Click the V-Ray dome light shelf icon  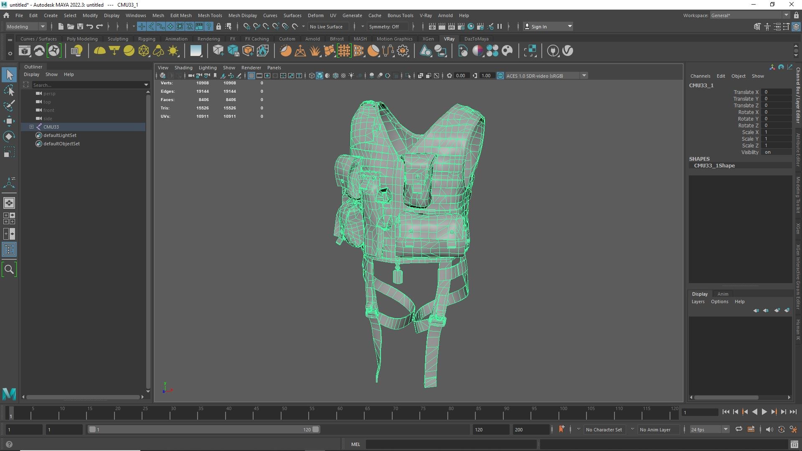pos(99,51)
